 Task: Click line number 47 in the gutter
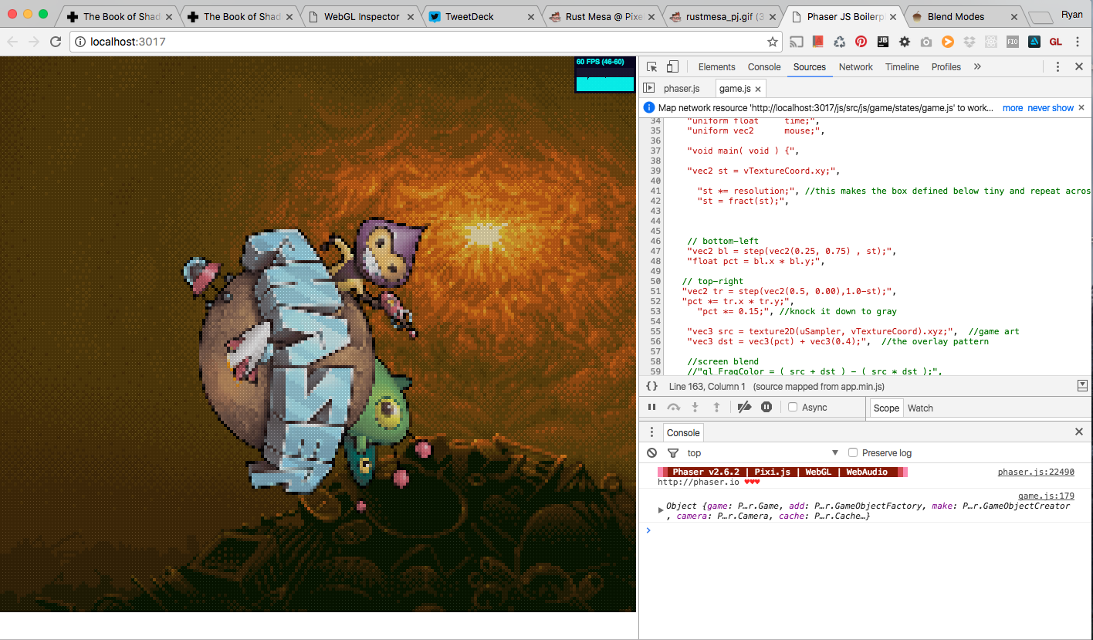[x=655, y=251]
